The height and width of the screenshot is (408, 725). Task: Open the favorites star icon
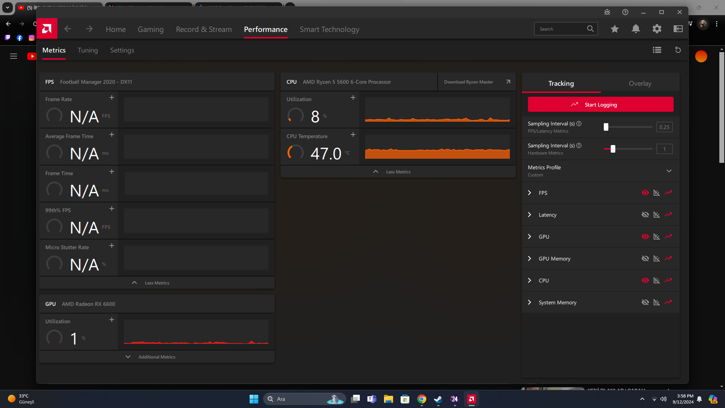pos(615,29)
